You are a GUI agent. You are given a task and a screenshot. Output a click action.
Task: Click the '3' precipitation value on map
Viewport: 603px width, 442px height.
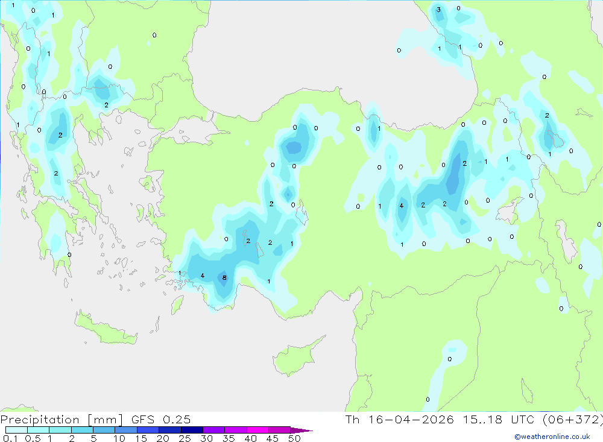tap(438, 10)
